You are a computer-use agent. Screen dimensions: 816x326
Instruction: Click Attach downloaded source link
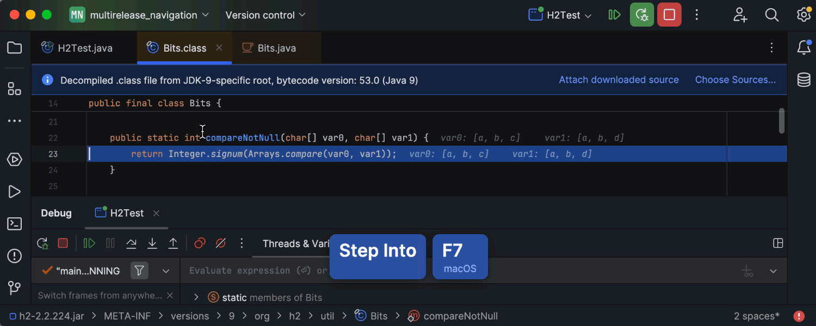pos(619,80)
